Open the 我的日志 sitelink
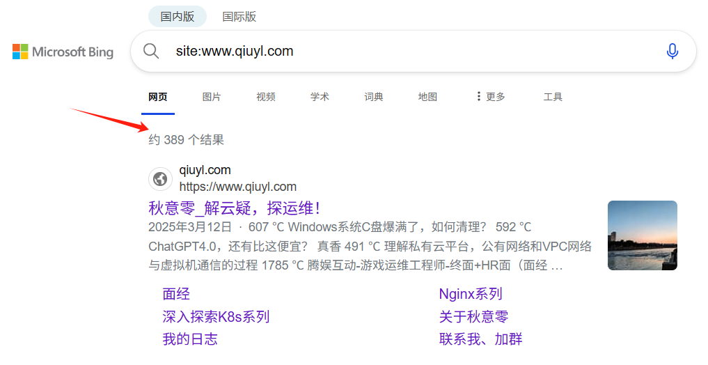Screen dimensions: 708x365 coord(190,339)
